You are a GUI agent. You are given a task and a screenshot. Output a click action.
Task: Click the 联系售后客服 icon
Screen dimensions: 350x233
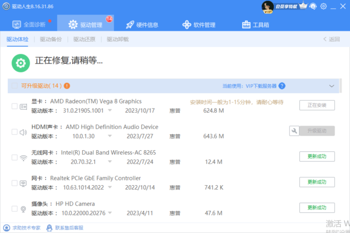pos(49,228)
